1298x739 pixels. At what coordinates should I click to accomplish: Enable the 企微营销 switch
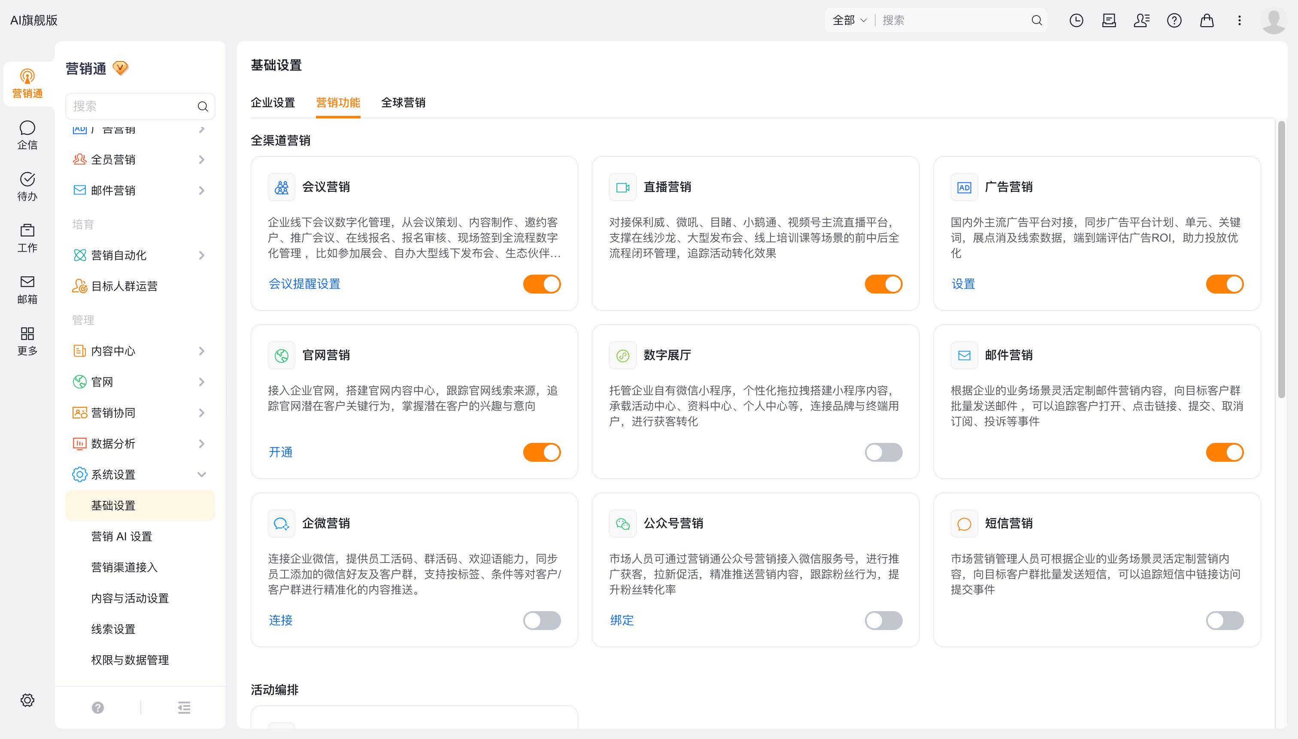[x=542, y=620]
